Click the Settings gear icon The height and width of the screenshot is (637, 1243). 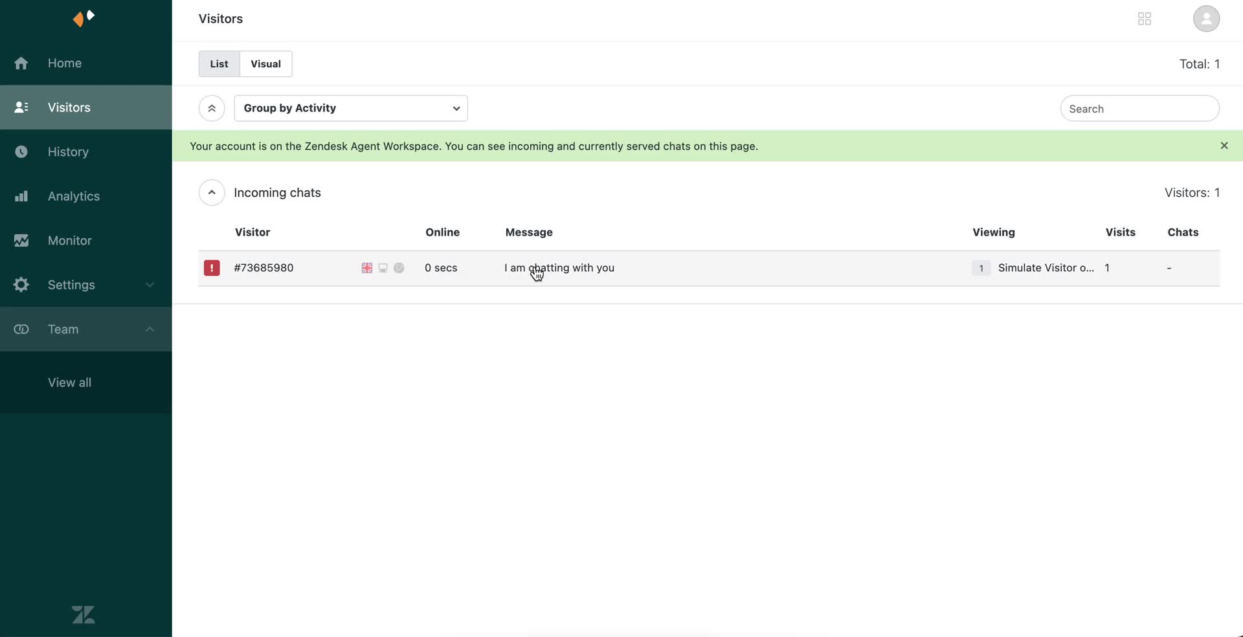point(21,285)
